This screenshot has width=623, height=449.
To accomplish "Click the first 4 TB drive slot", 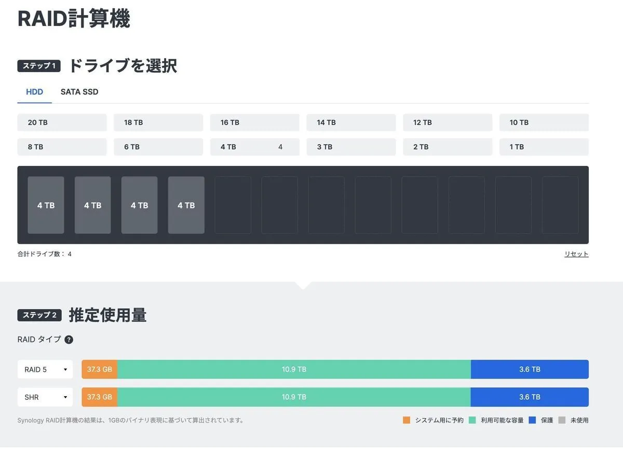I will (x=46, y=205).
